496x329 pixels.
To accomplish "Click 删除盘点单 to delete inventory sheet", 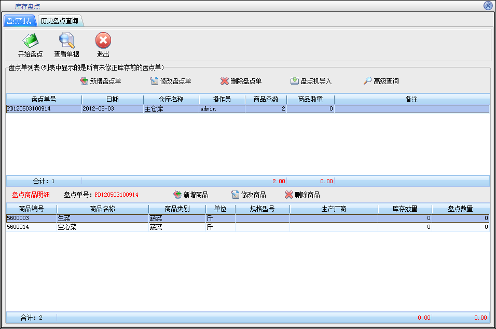I will 241,81.
